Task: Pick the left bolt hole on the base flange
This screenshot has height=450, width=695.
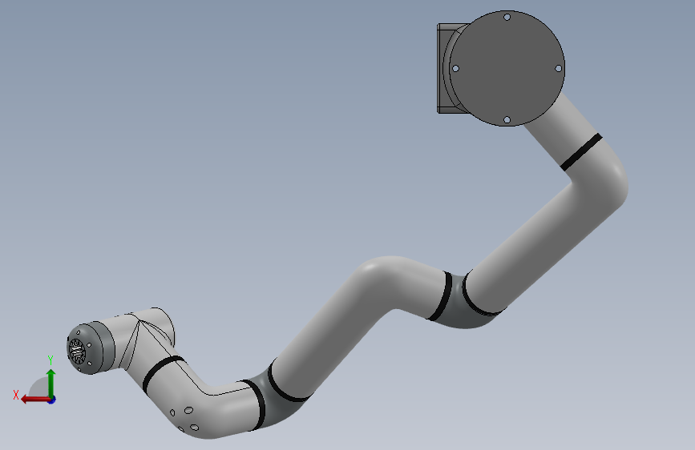Action: [455, 69]
